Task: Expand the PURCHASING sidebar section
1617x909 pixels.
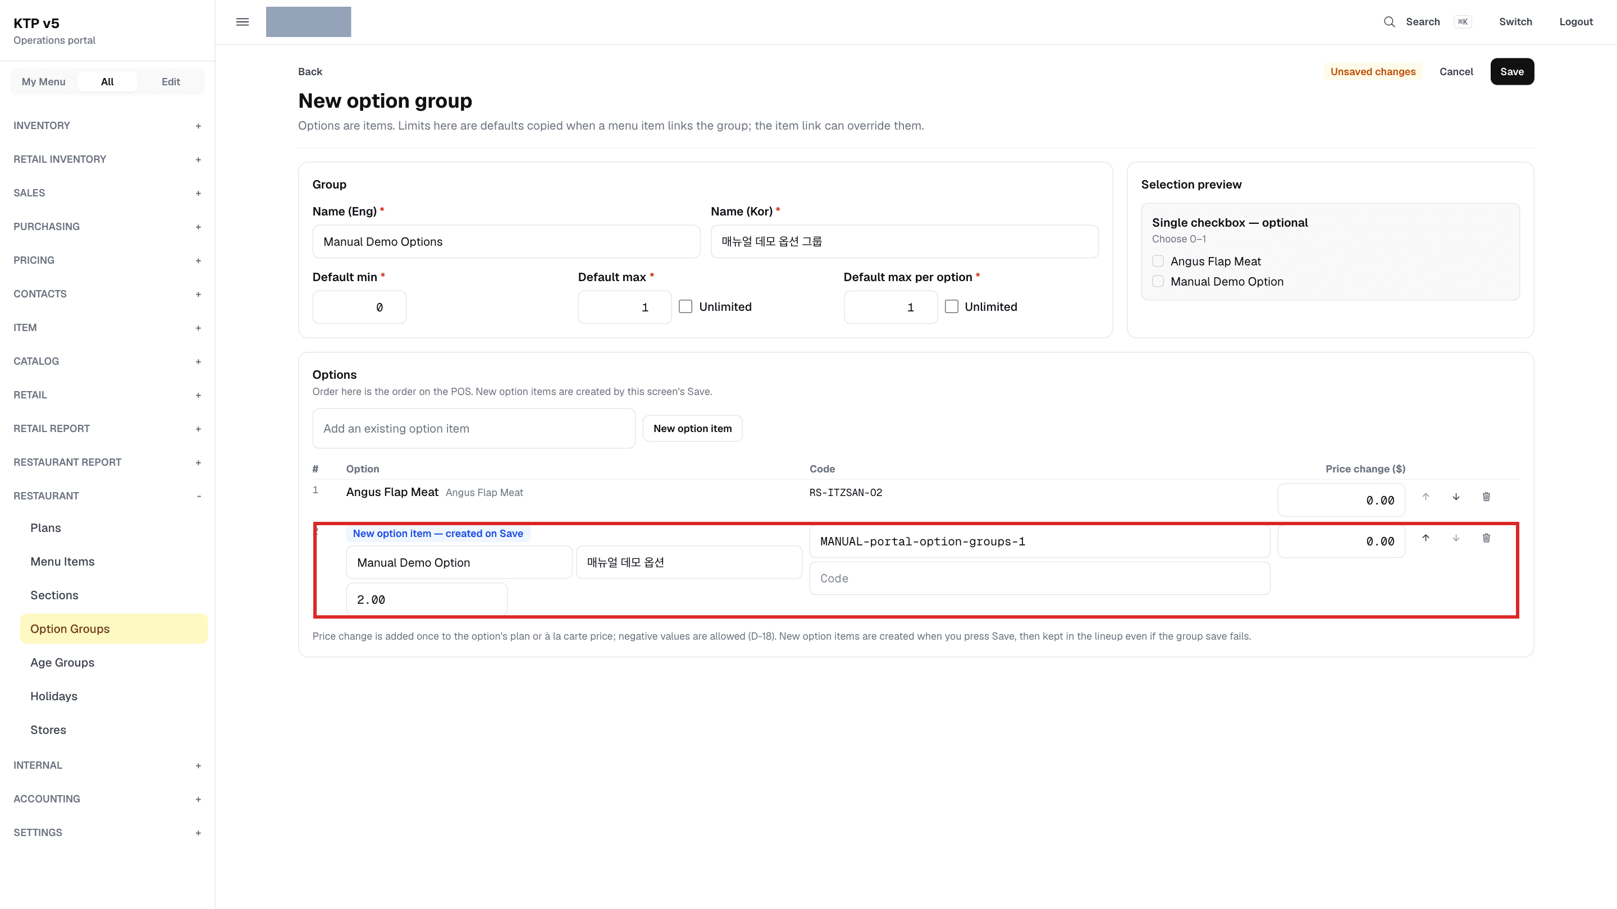Action: (x=107, y=227)
